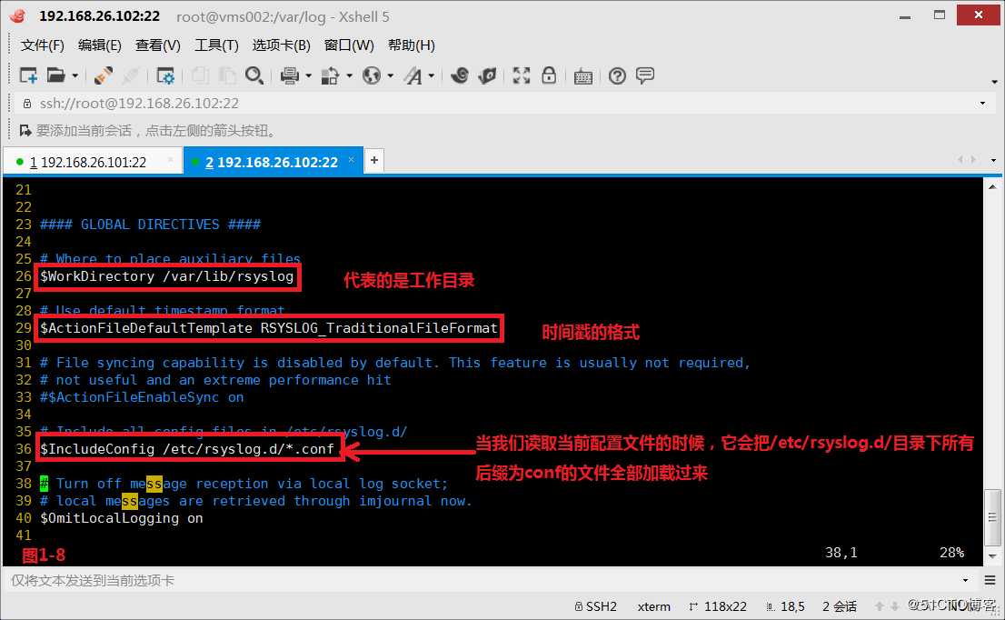The height and width of the screenshot is (620, 1005).
Task: Click the Print icon in toolbar
Action: [290, 75]
